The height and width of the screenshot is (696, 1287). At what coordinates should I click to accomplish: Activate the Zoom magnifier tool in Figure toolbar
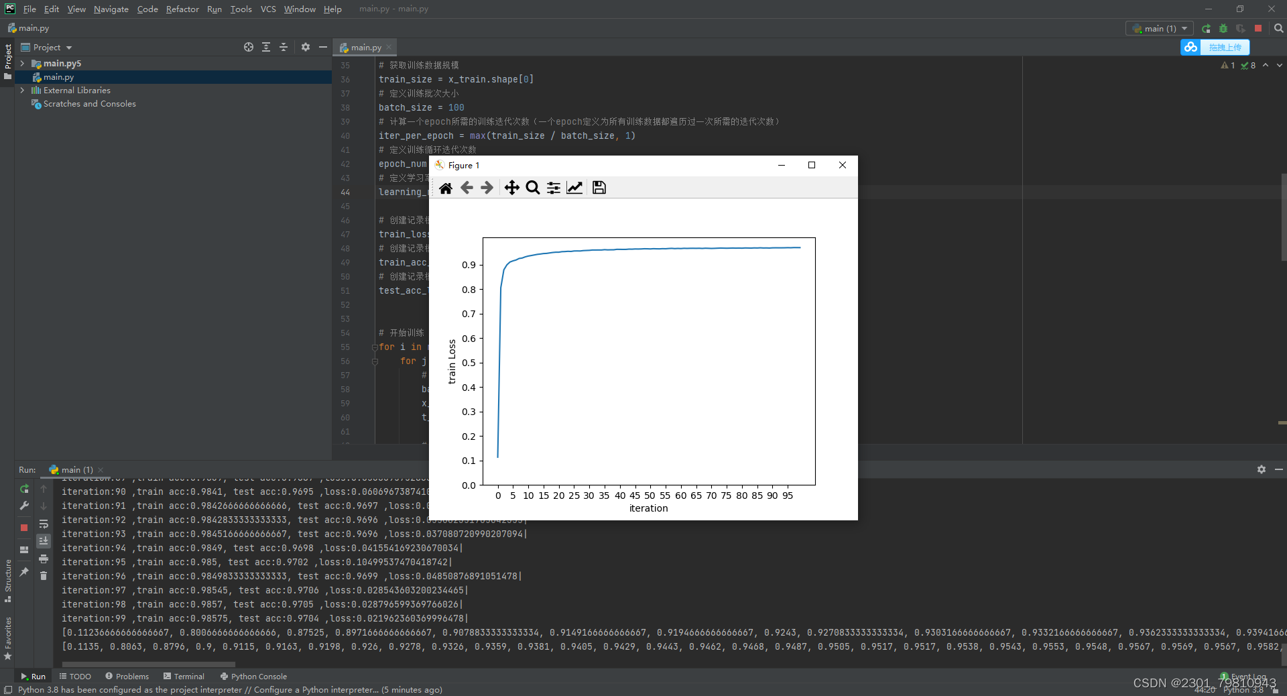[x=533, y=188]
